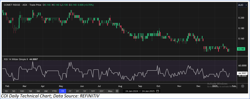The image size is (250, 99).
Task: Select the 5Y time range
Action: (x=85, y=91)
